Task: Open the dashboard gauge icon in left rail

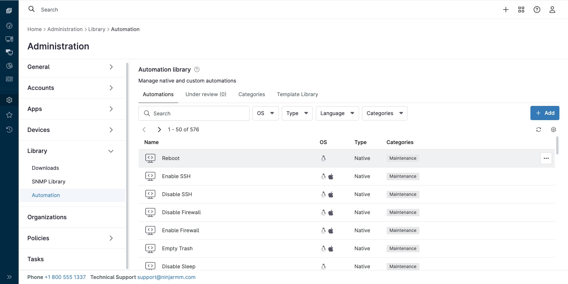Action: (x=9, y=26)
